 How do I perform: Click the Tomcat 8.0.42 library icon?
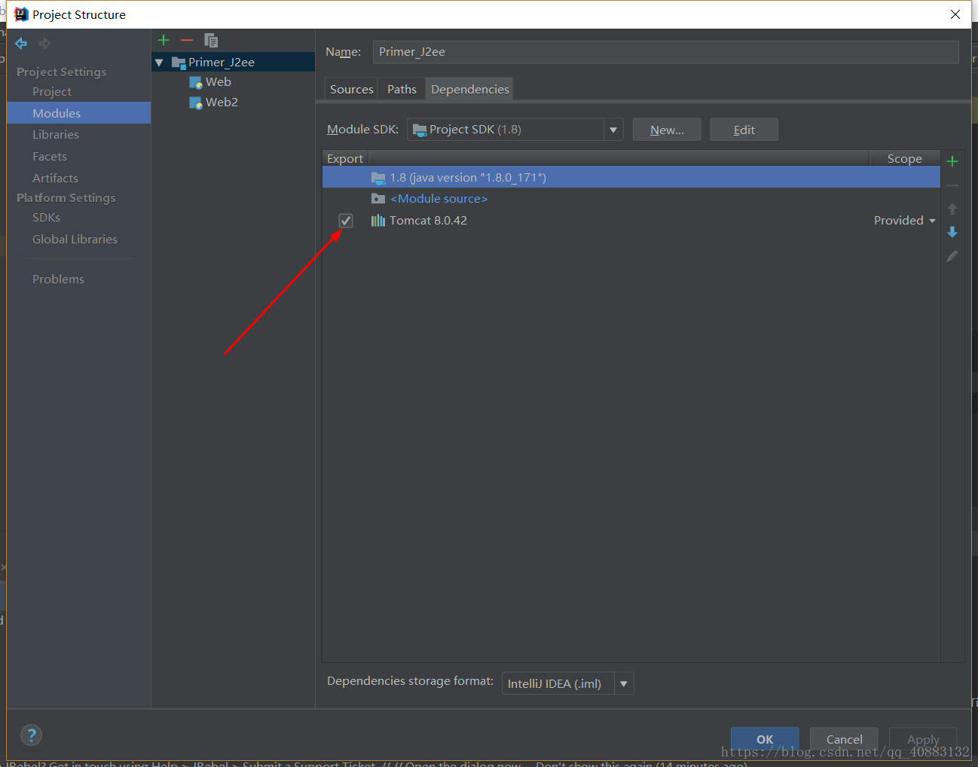pyautogui.click(x=378, y=221)
